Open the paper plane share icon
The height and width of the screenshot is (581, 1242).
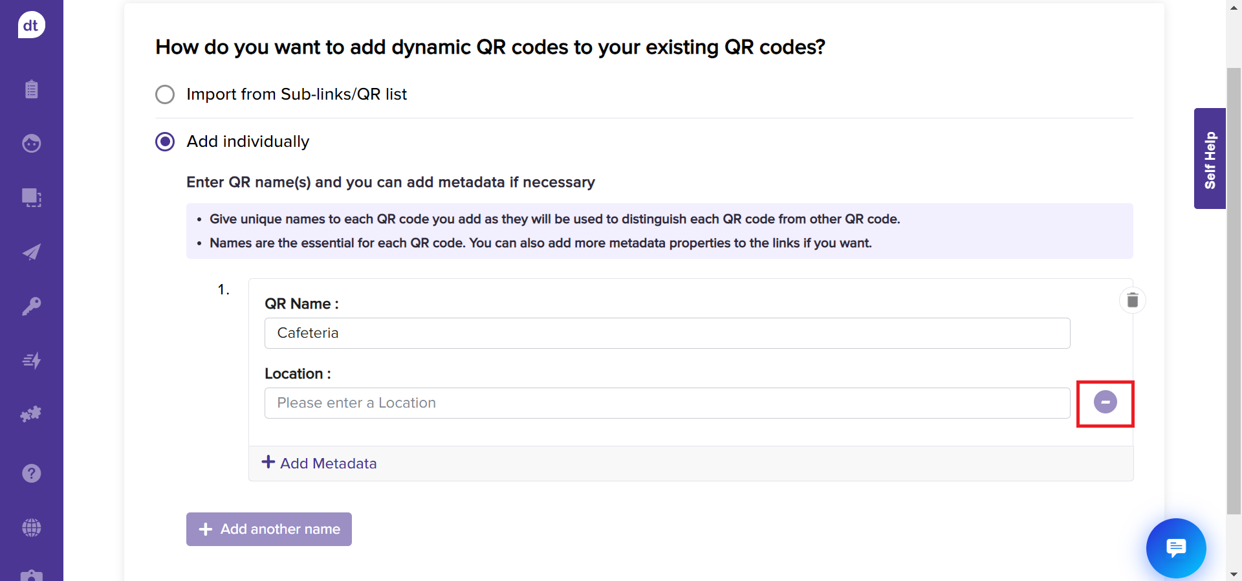(x=31, y=252)
